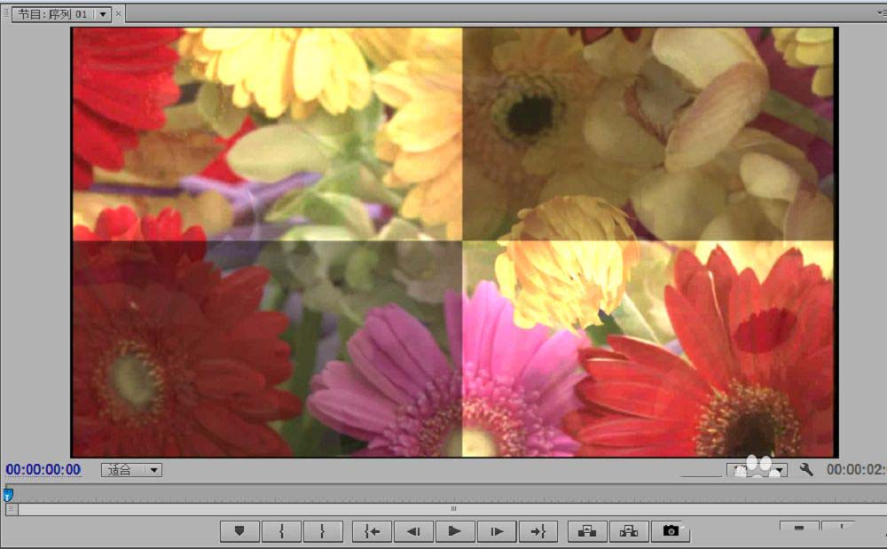887x549 pixels.
Task: Click the Go to Out point button
Action: (x=538, y=530)
